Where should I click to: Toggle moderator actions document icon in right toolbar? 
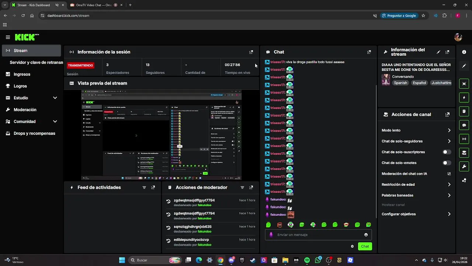(x=464, y=111)
